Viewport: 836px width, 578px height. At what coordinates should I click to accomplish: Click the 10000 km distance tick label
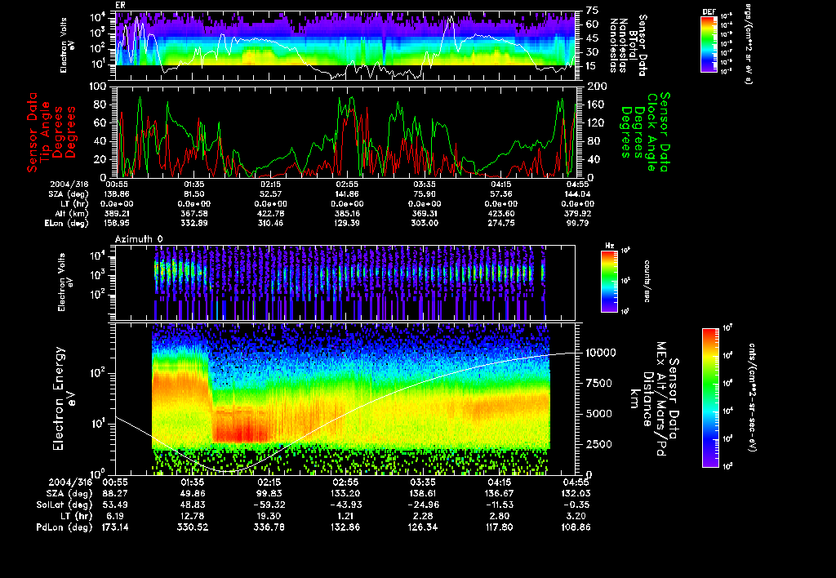point(601,353)
